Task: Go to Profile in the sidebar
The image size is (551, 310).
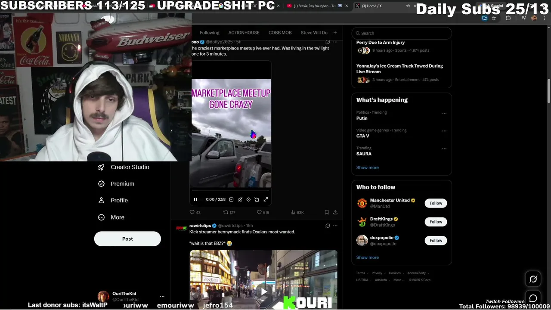Action: pos(113,201)
